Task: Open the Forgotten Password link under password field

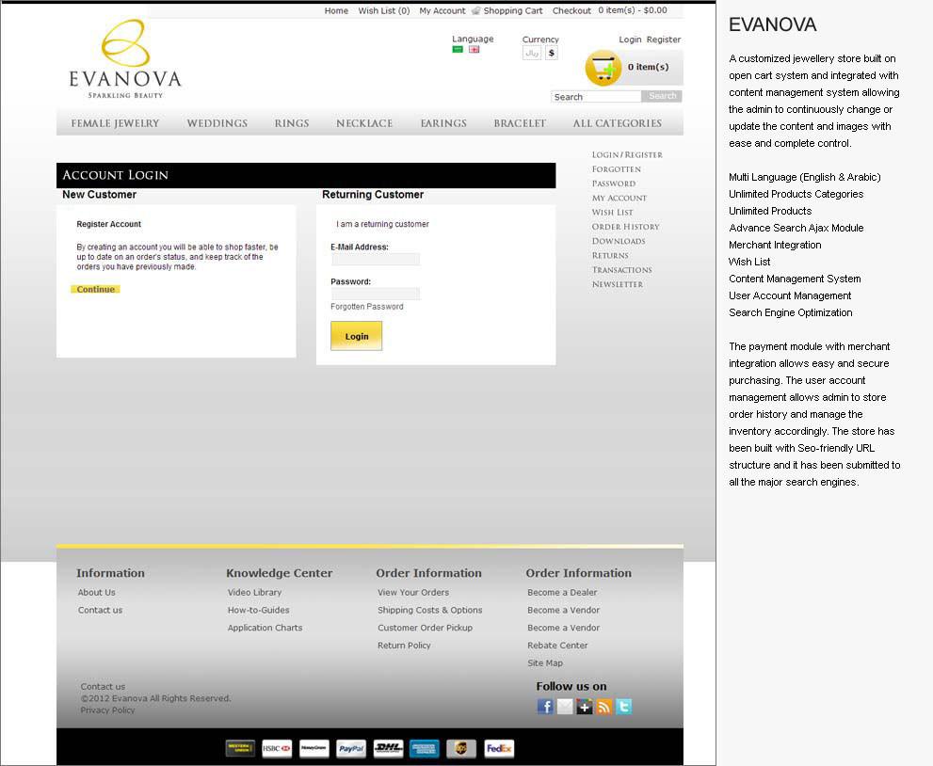Action: pos(366,307)
